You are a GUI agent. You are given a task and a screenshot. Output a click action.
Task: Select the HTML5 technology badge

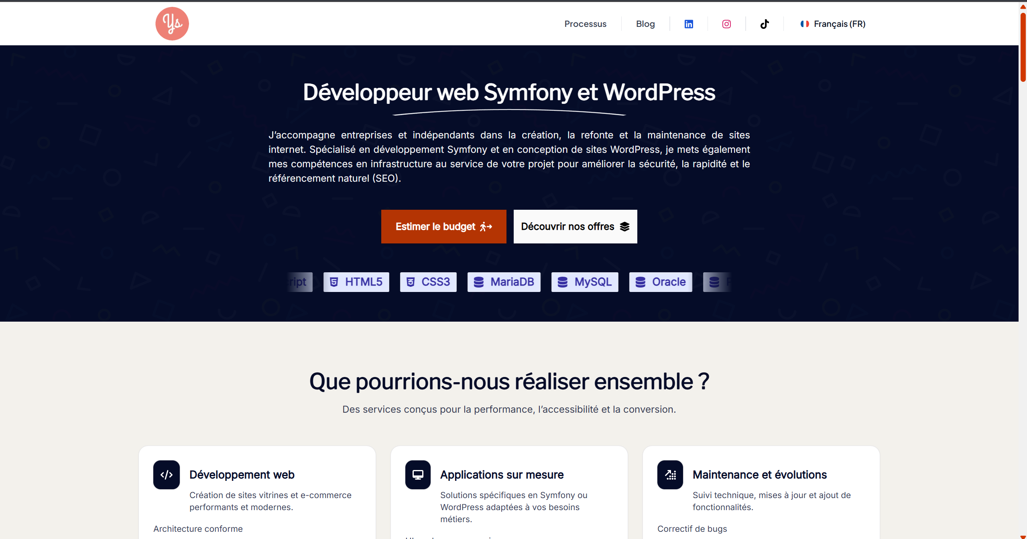[356, 282]
